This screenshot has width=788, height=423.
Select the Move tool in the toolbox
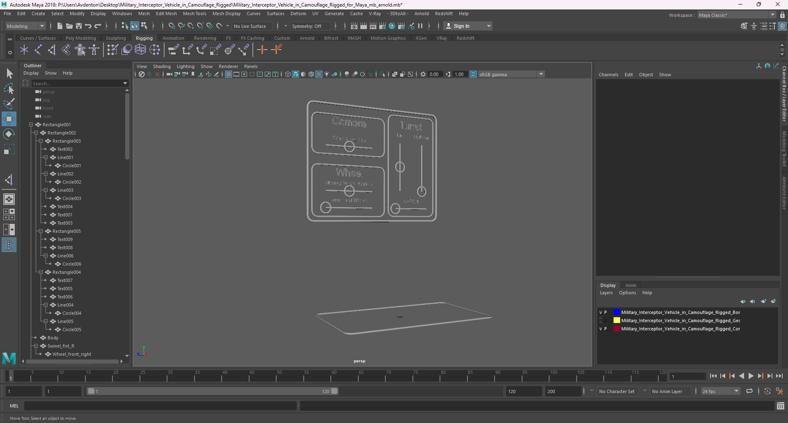9,119
